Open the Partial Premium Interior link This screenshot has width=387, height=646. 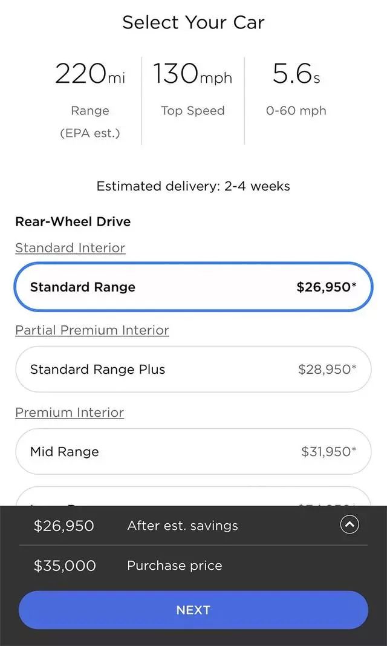click(92, 330)
